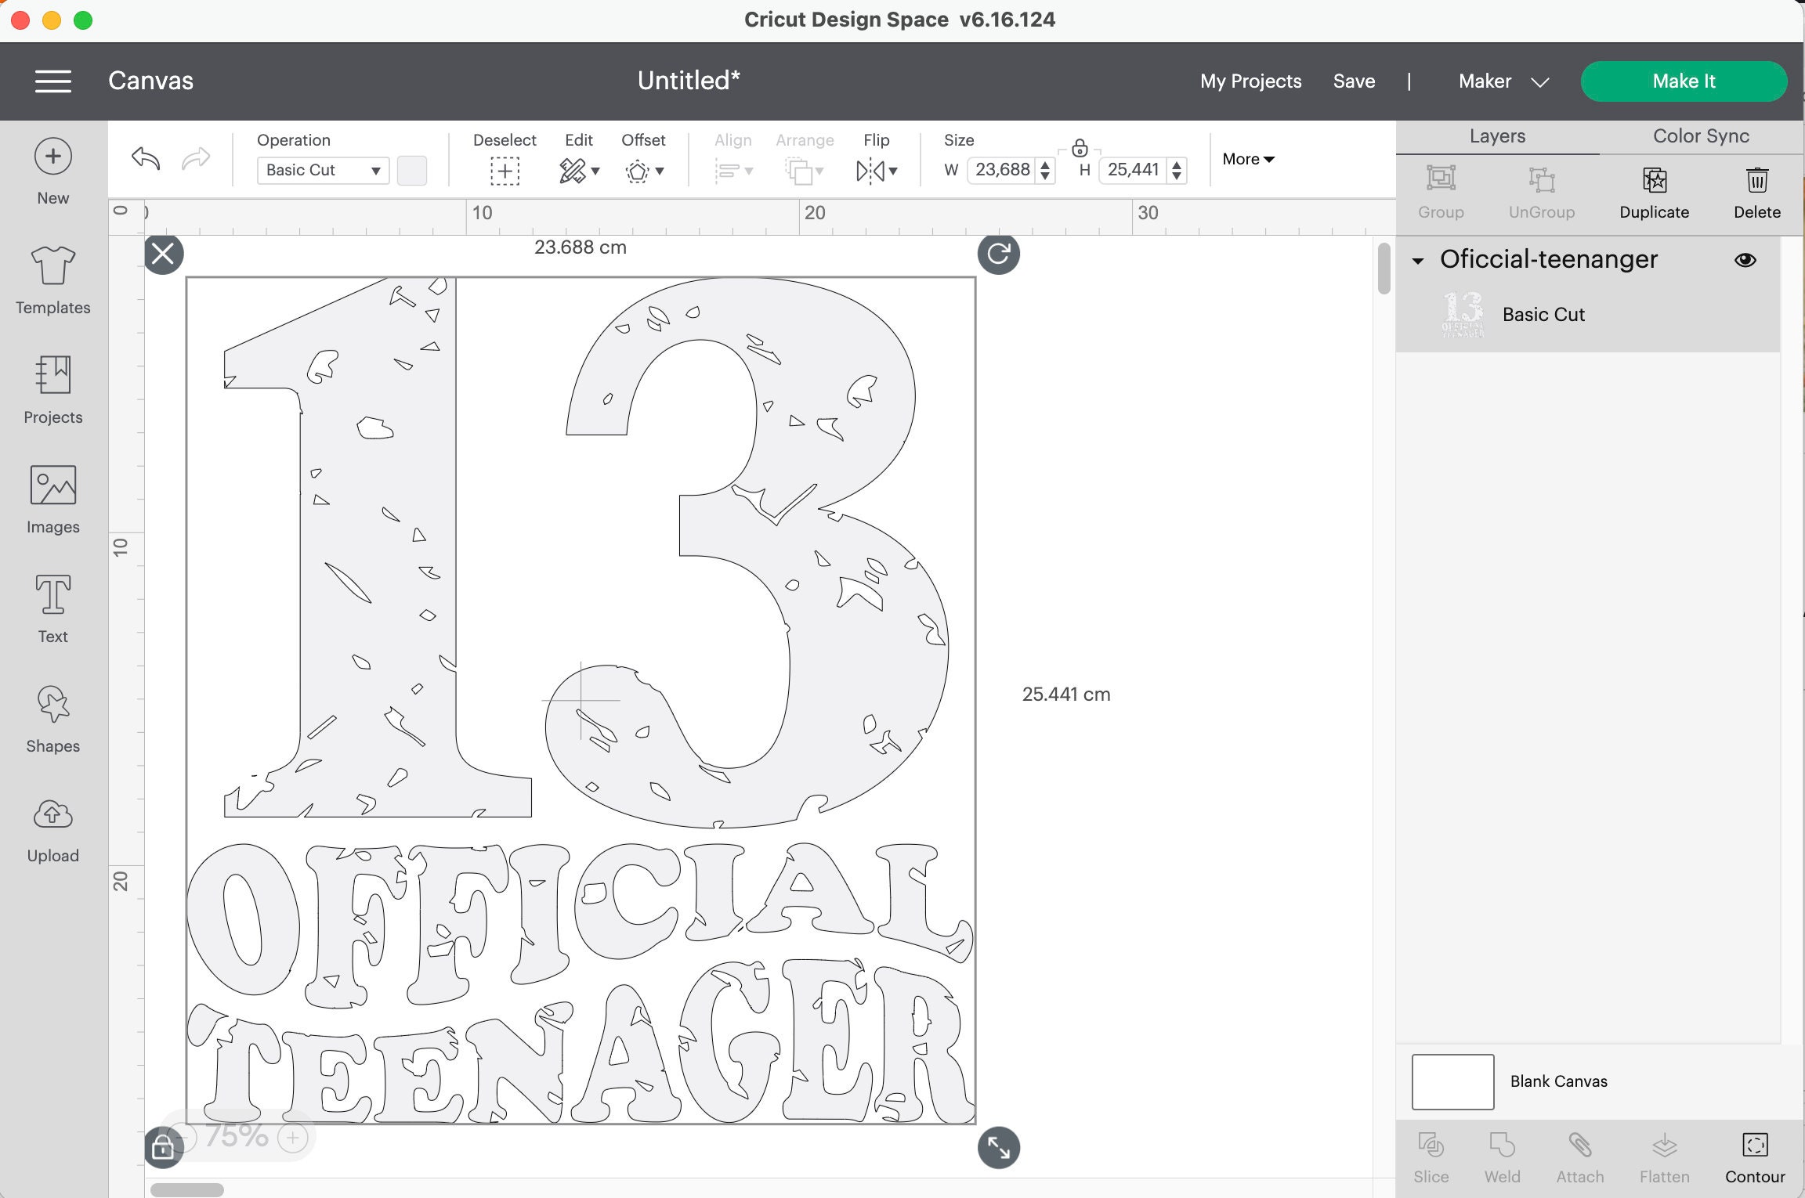
Task: Unlock the size aspect ratio
Action: click(x=1080, y=147)
